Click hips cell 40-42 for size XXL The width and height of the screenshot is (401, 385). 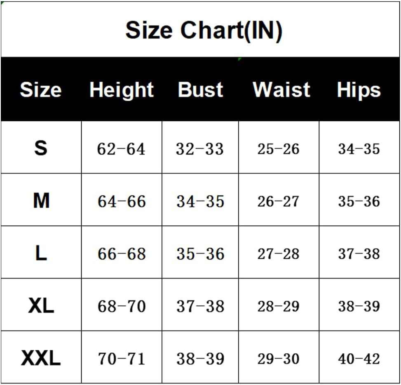pos(359,359)
